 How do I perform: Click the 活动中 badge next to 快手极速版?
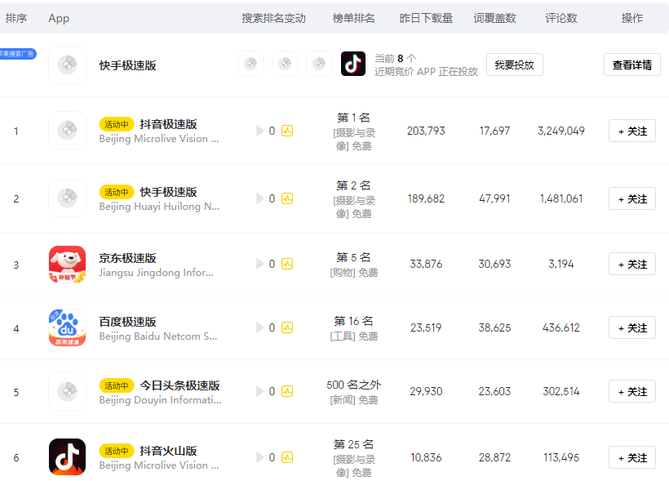point(117,192)
